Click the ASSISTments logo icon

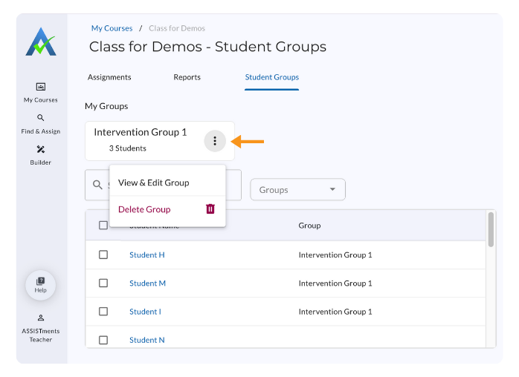point(40,42)
